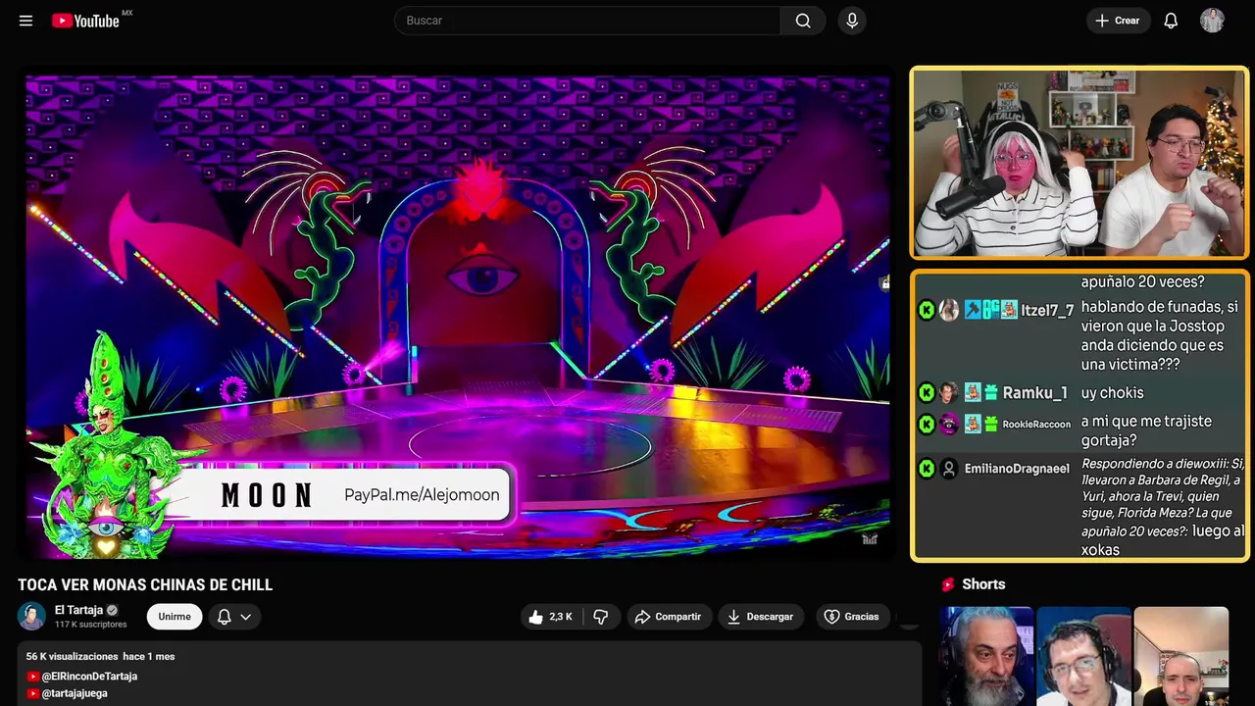Image resolution: width=1255 pixels, height=706 pixels.
Task: Open first Shorts thumbnail with bearded man
Action: pyautogui.click(x=986, y=656)
